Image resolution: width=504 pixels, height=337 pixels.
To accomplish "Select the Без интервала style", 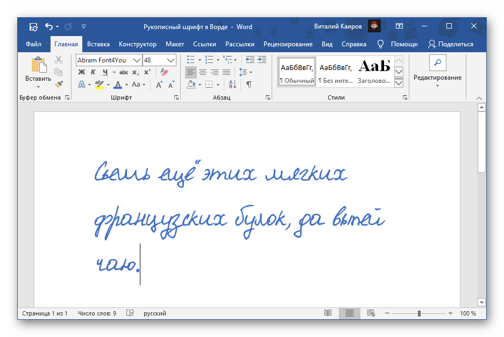I will (x=335, y=72).
